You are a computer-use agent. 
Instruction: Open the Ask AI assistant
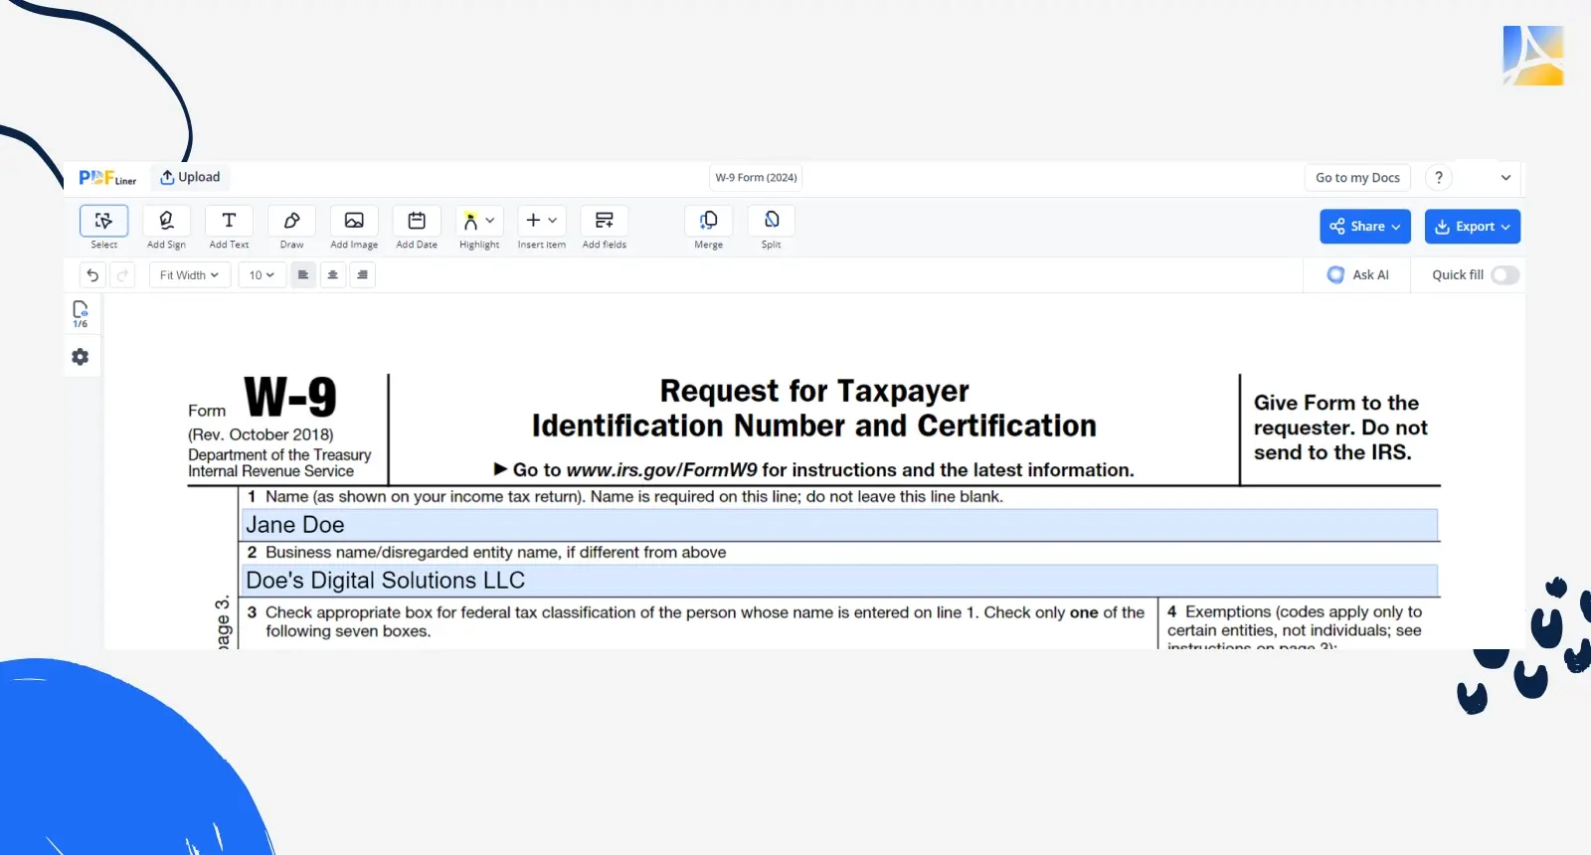click(1358, 275)
